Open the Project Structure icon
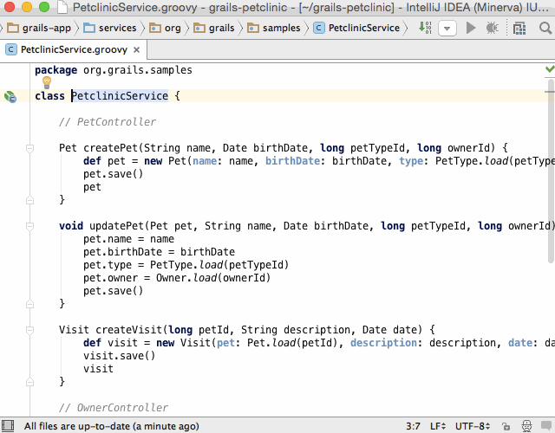 click(x=519, y=29)
